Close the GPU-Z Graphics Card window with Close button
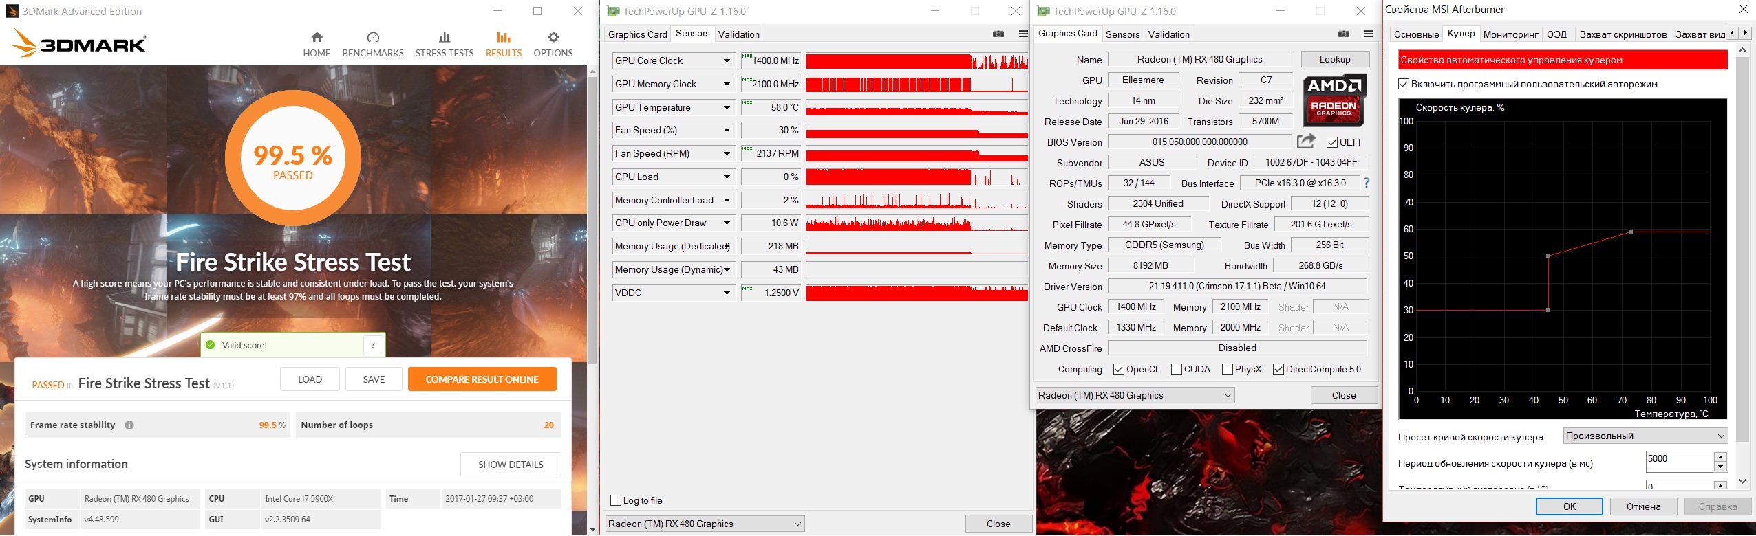This screenshot has width=1756, height=536. tap(1344, 395)
